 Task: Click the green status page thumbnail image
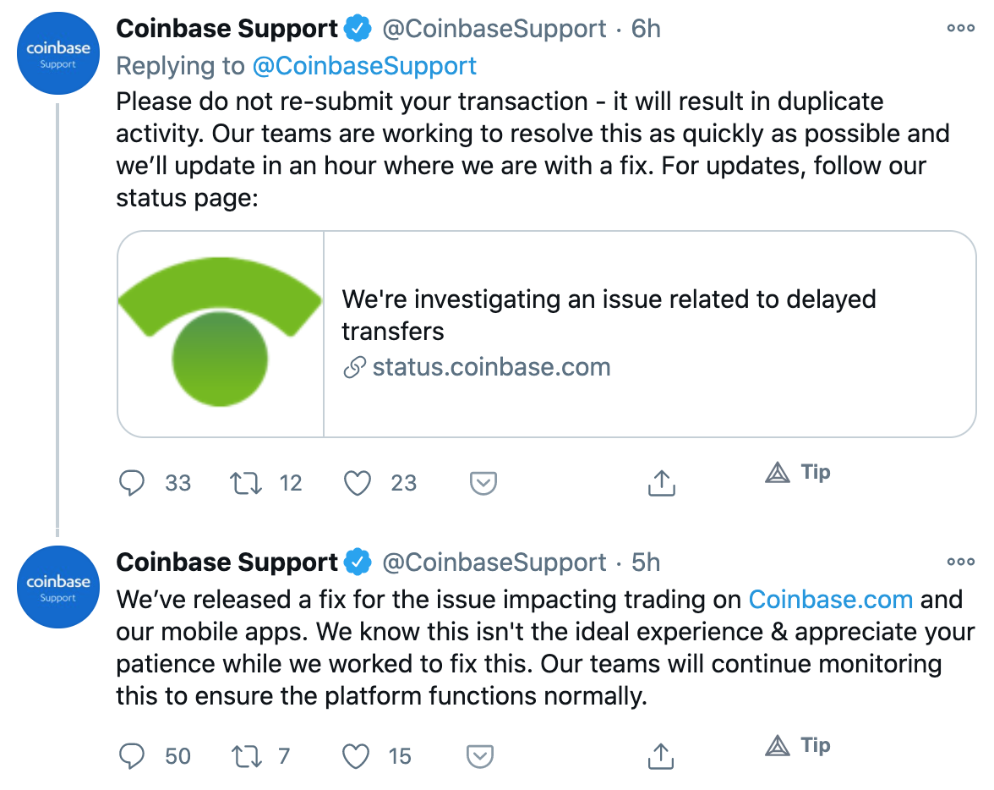click(x=221, y=334)
